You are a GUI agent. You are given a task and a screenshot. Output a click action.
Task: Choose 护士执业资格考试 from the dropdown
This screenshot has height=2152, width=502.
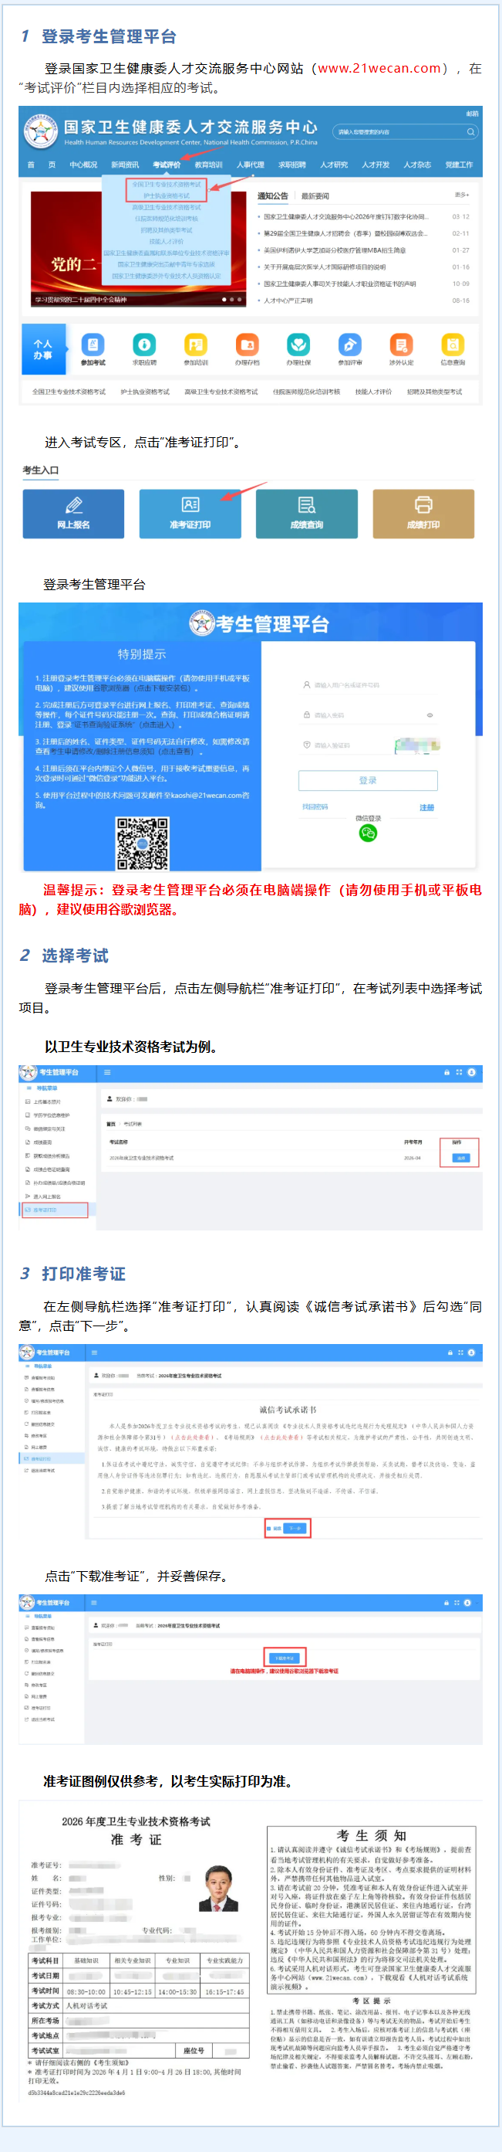(x=166, y=195)
